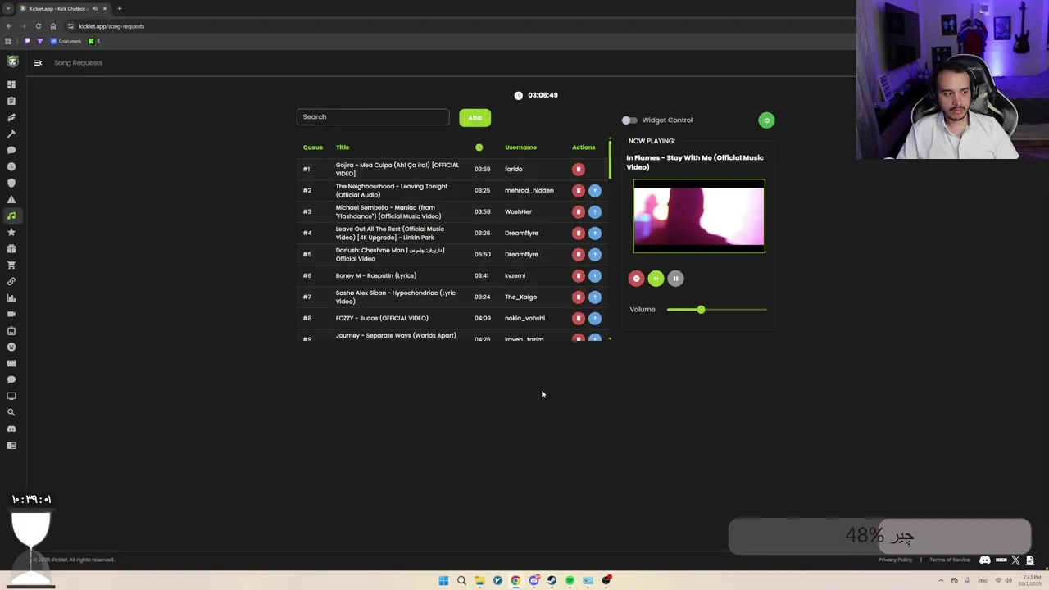Open the shield icon in sidebar
Image resolution: width=1049 pixels, height=590 pixels.
[11, 183]
